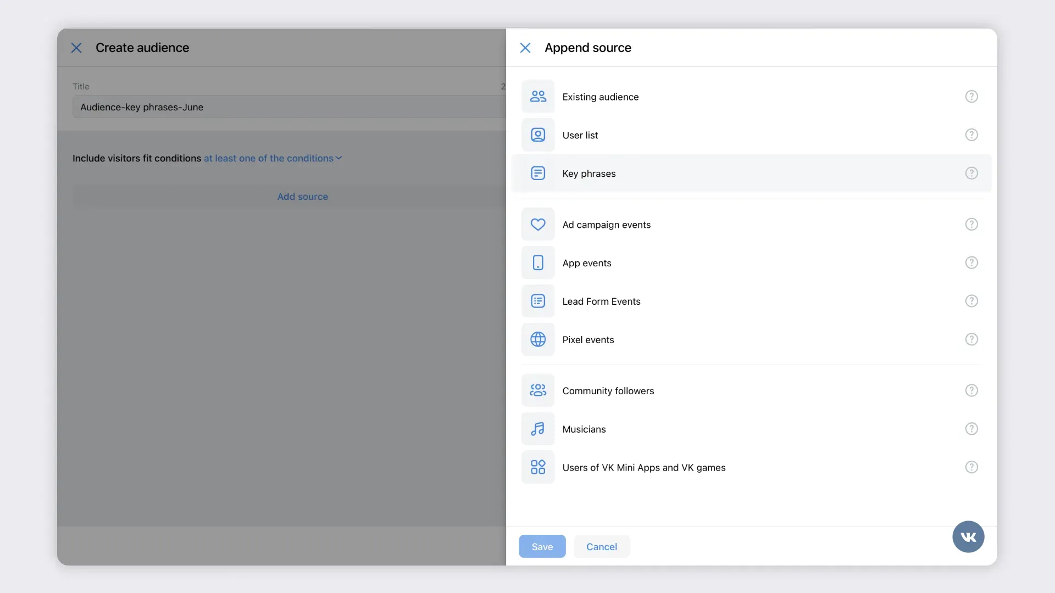1055x593 pixels.
Task: Click the Ad campaign events heart icon
Action: coord(538,225)
